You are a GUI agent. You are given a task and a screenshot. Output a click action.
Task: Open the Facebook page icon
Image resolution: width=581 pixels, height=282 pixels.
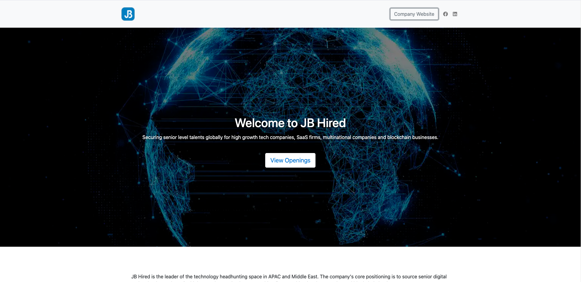(x=445, y=14)
